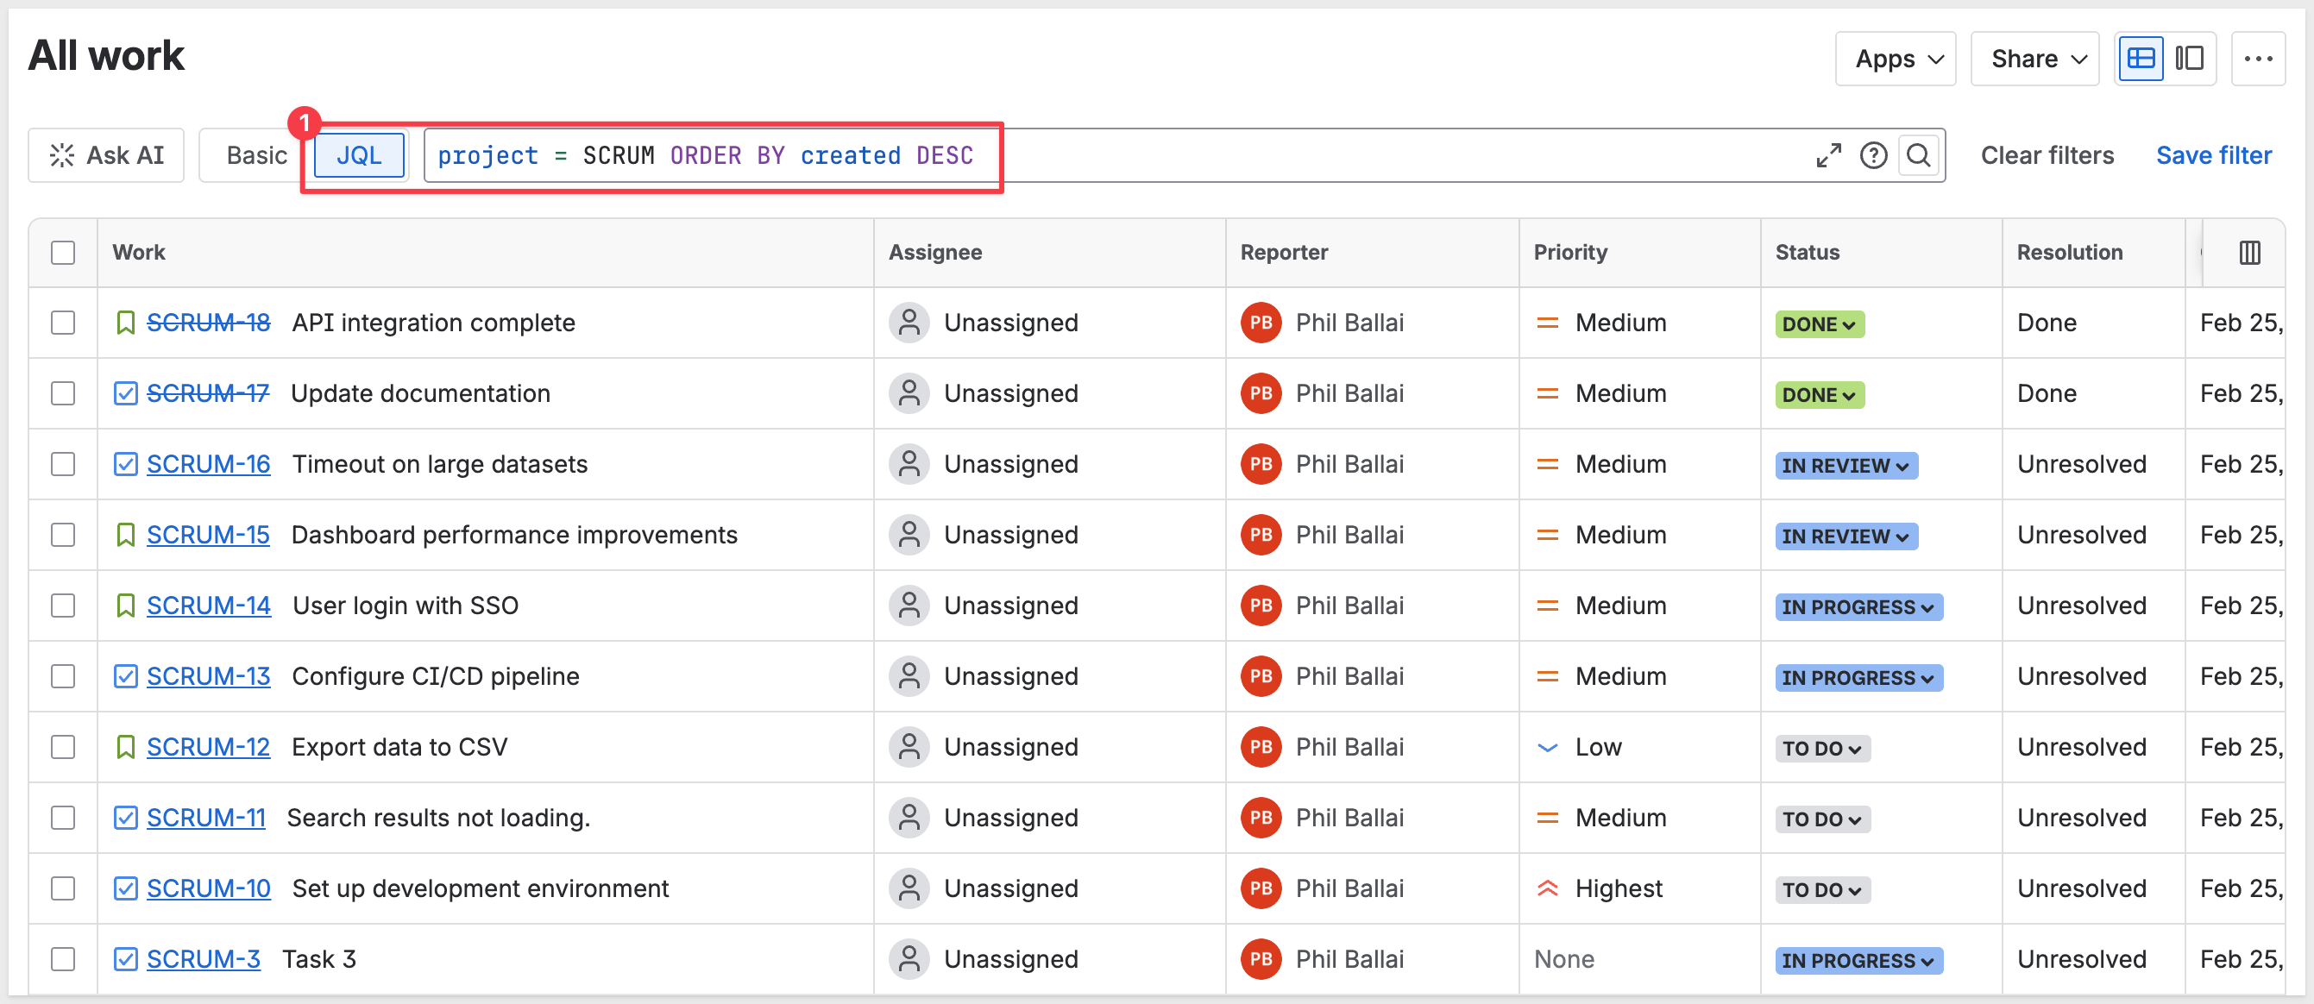Open column configuration icon in table header
This screenshot has width=2314, height=1004.
click(2249, 253)
